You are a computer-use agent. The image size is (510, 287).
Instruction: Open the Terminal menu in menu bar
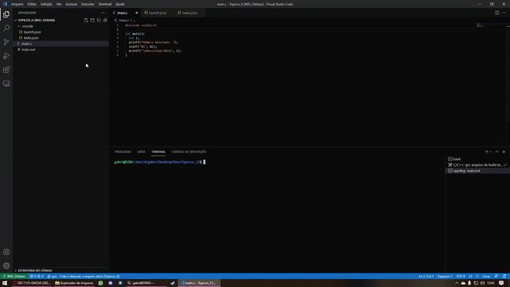coord(104,4)
